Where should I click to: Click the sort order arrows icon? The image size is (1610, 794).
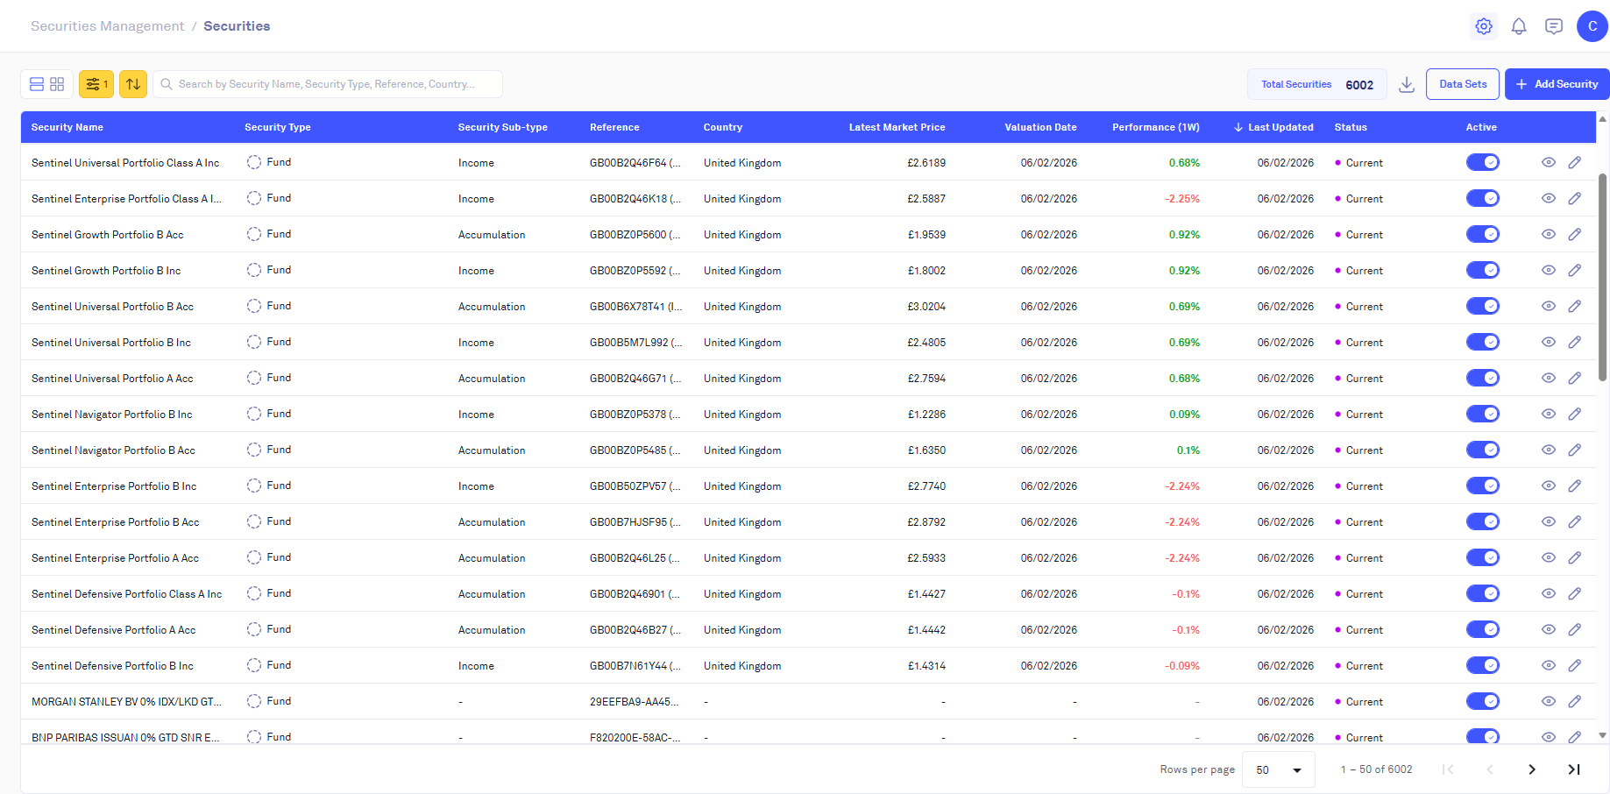point(133,84)
